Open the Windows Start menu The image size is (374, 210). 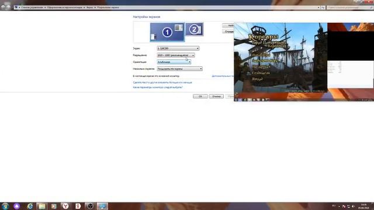pos(5,206)
